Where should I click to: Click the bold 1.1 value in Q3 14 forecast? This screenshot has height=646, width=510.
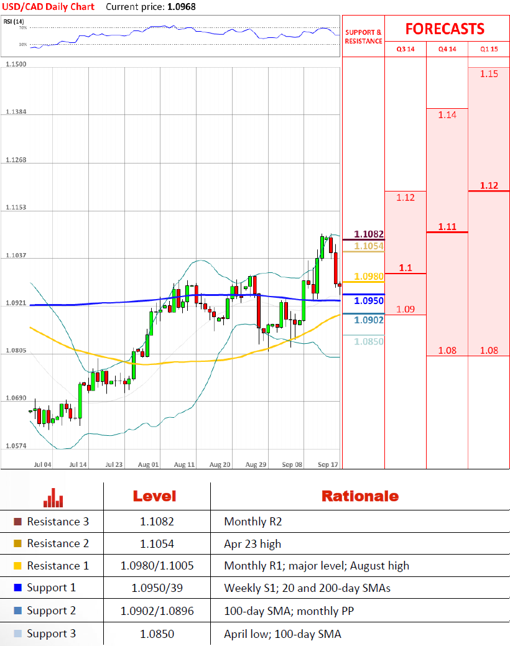click(x=406, y=268)
